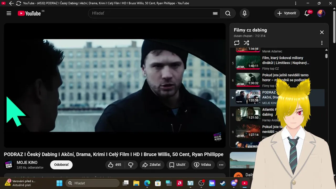Click the taskbar Hľadať search box
This screenshot has width=336, height=189.
(x=92, y=183)
